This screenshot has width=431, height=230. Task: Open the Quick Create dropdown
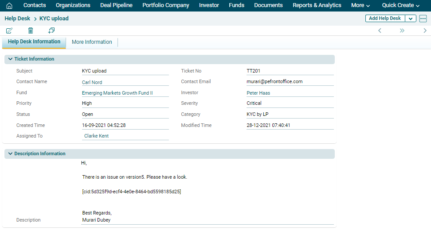pos(400,5)
